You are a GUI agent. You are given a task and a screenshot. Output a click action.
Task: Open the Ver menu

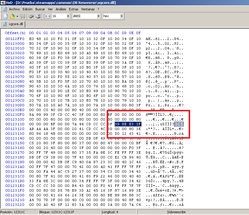tap(50, 9)
